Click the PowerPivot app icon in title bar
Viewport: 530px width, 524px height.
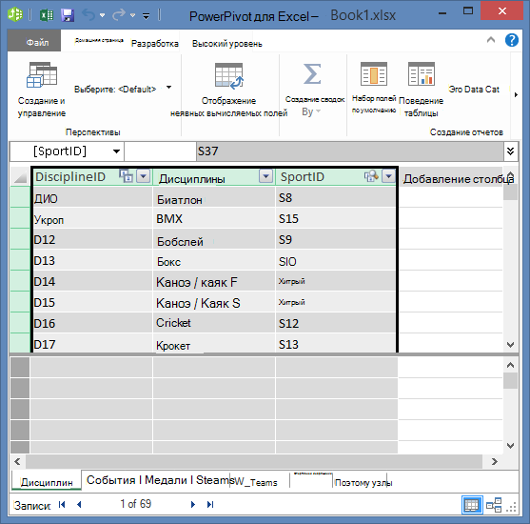[x=15, y=14]
